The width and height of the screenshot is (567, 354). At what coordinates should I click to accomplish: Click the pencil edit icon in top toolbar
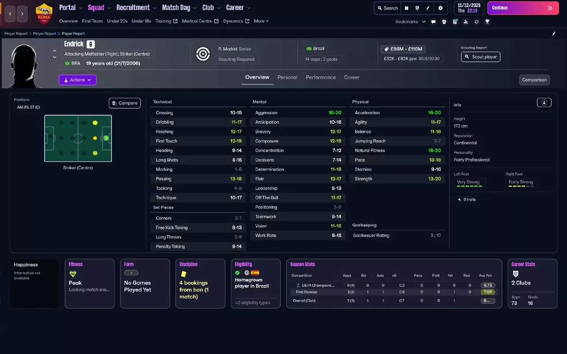[428, 8]
